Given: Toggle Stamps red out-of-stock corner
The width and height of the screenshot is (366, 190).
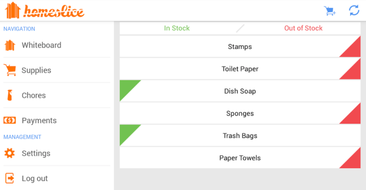Looking at the screenshot, I should 354,50.
